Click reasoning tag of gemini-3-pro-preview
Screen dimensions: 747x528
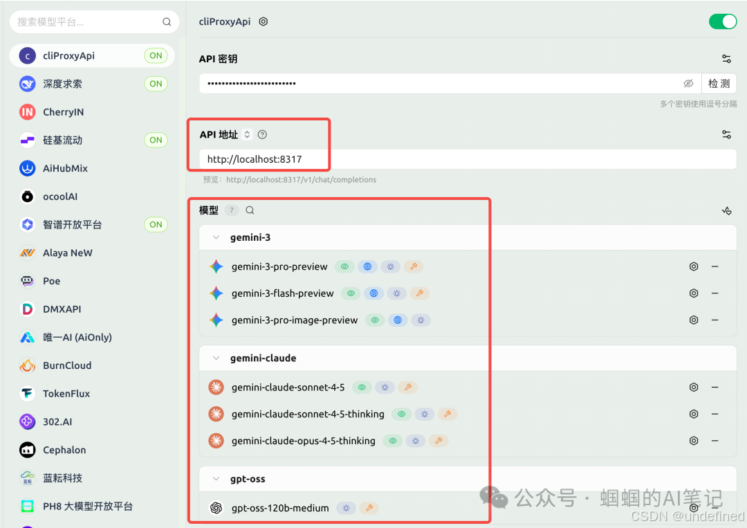coord(390,266)
